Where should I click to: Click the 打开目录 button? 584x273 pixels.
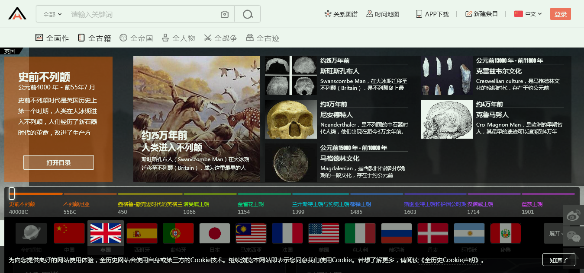click(x=58, y=162)
